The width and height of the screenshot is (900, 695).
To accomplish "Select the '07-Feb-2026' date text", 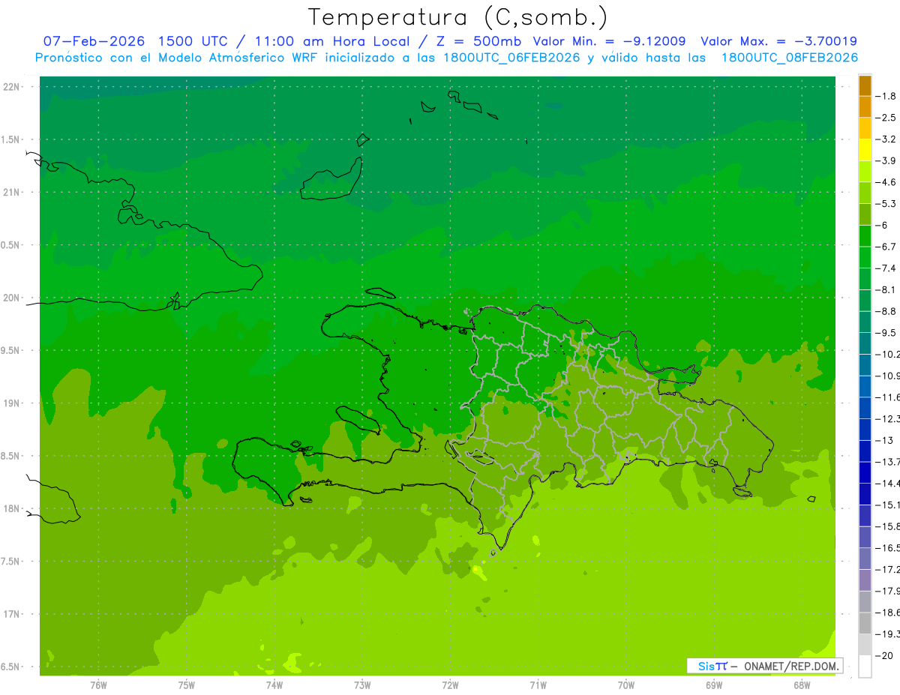I will (94, 41).
